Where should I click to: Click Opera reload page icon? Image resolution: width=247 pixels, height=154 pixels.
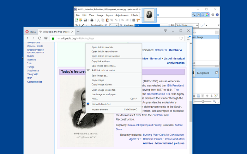(40, 38)
